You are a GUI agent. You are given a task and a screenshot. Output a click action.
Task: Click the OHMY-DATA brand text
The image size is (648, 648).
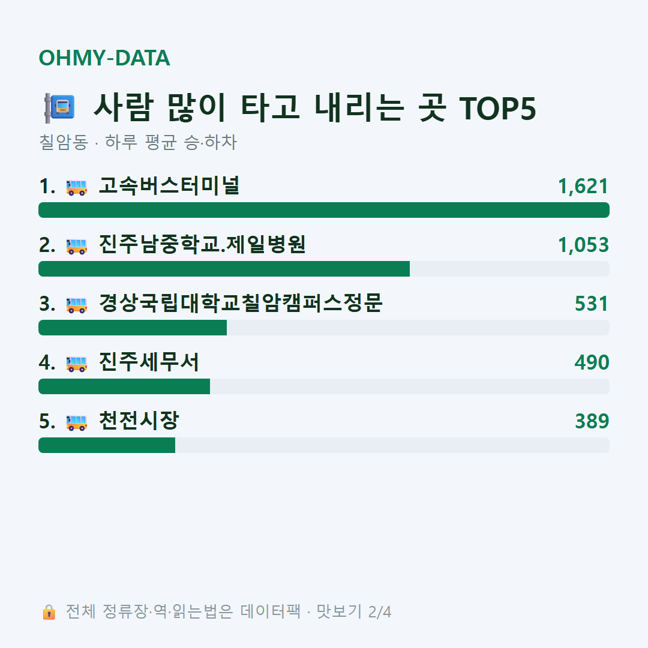pos(104,58)
